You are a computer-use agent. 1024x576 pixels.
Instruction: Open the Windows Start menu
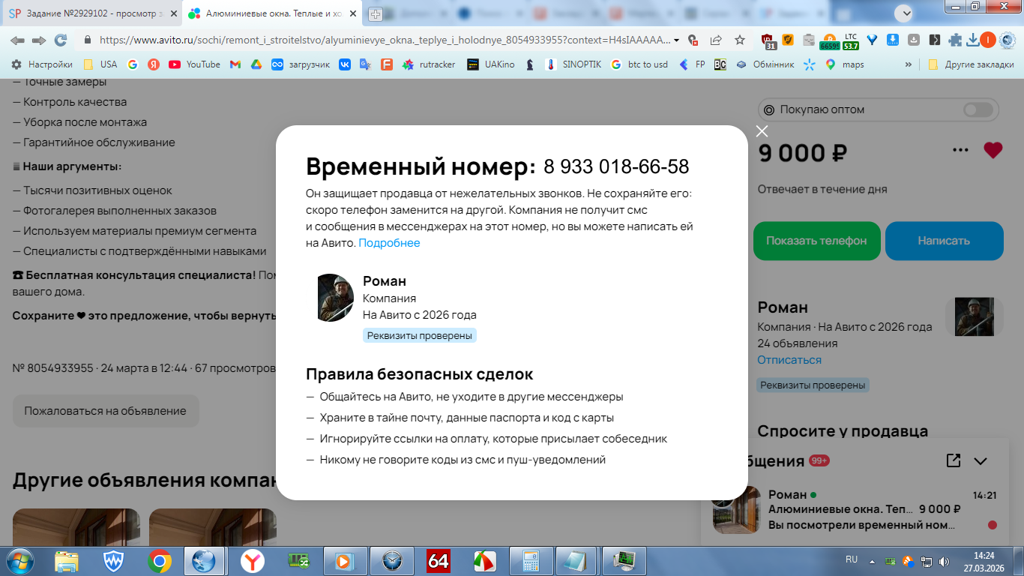coord(19,560)
